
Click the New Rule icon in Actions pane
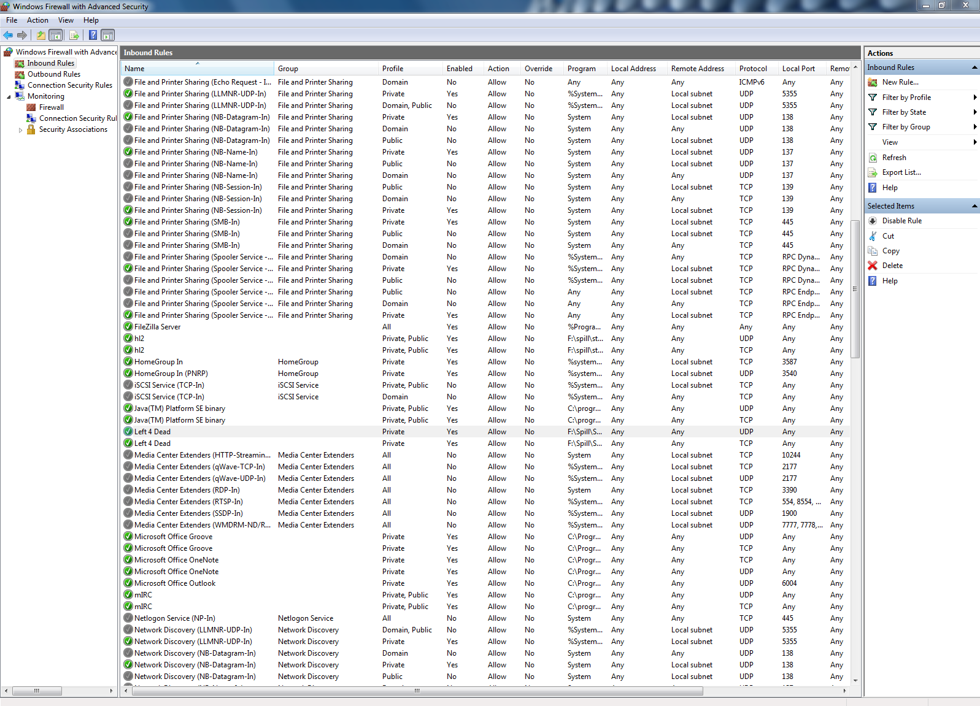(873, 82)
